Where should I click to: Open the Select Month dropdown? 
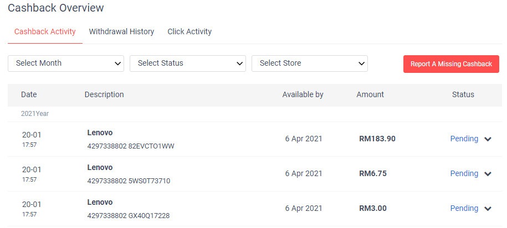[x=66, y=63]
